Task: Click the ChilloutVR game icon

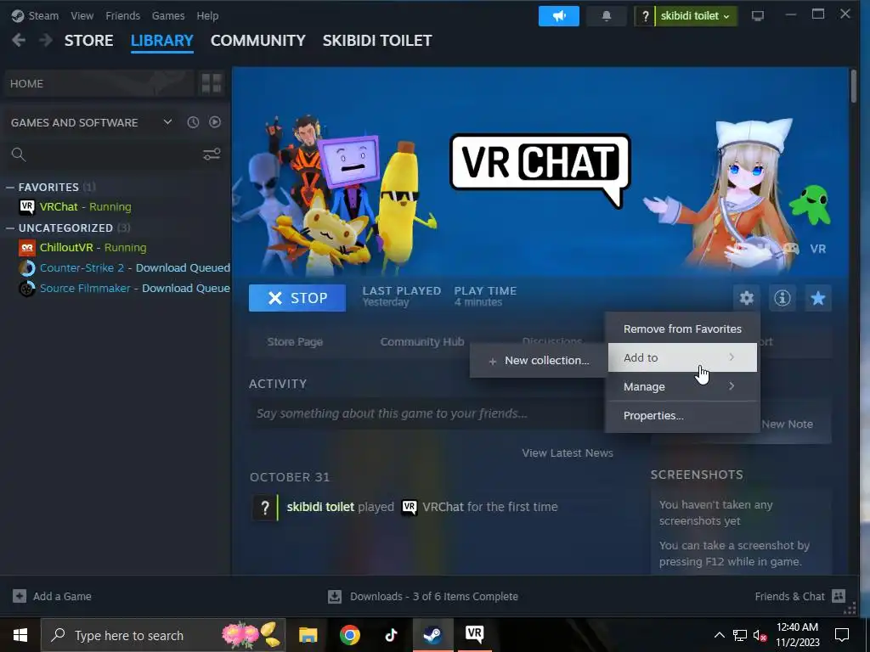Action: tap(26, 247)
